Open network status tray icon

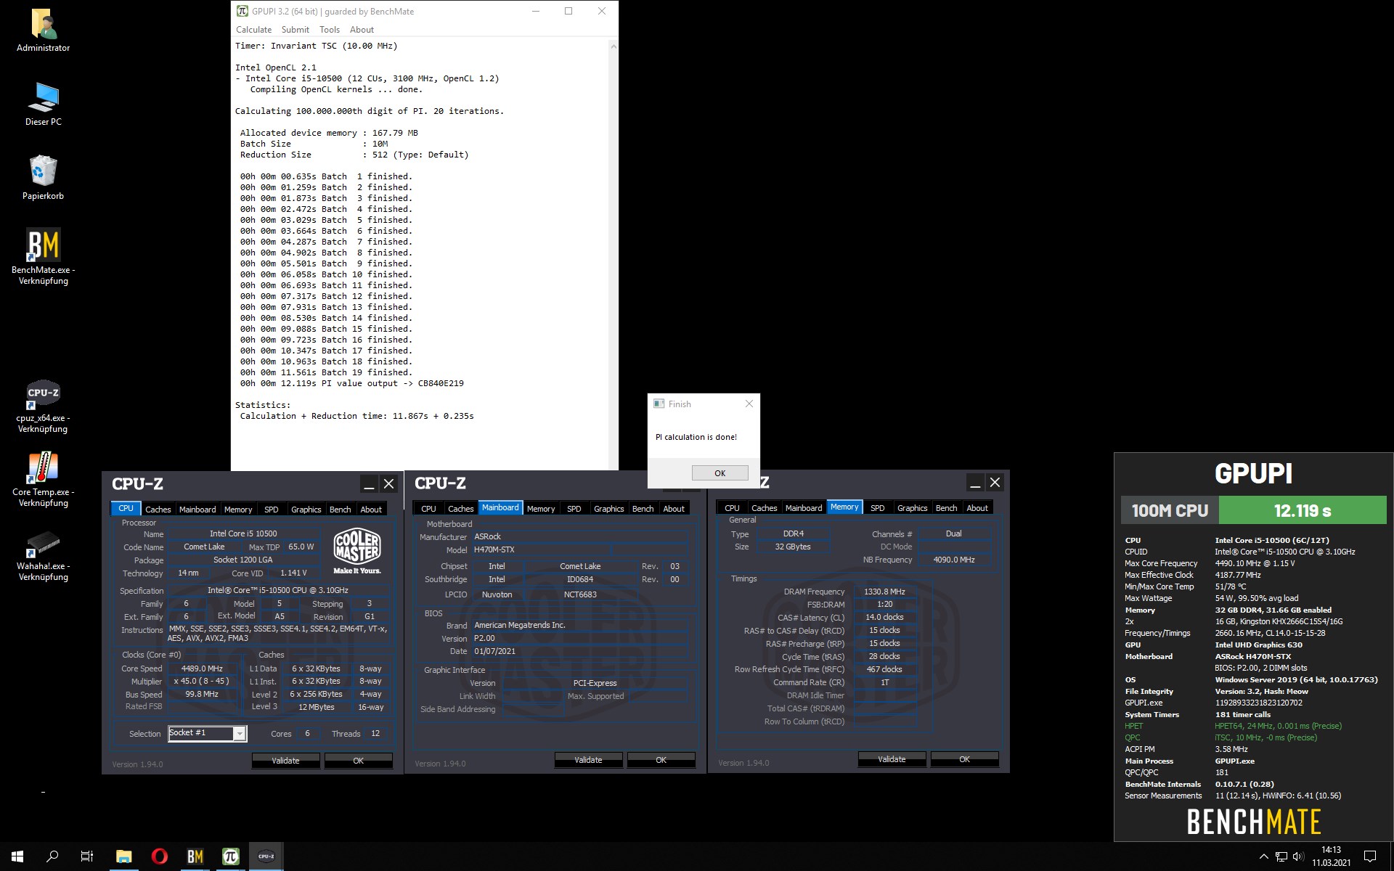click(1281, 856)
